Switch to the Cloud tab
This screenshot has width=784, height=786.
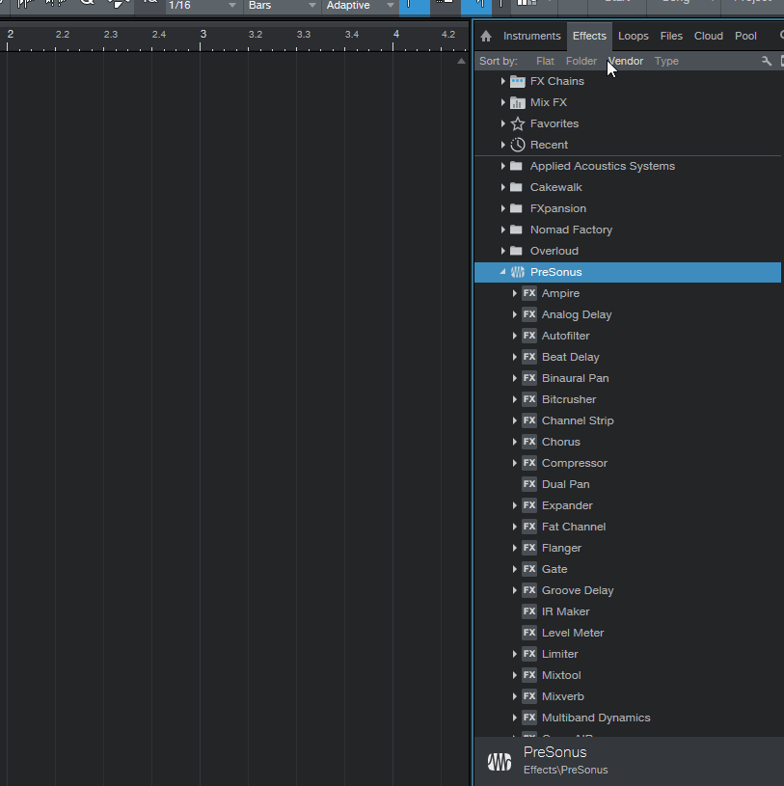709,36
